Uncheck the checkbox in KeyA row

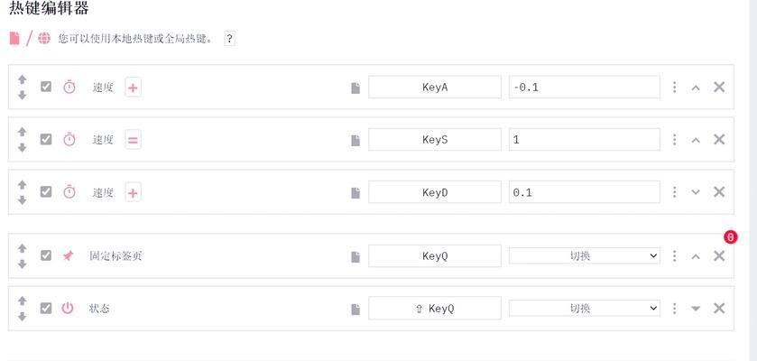click(46, 87)
